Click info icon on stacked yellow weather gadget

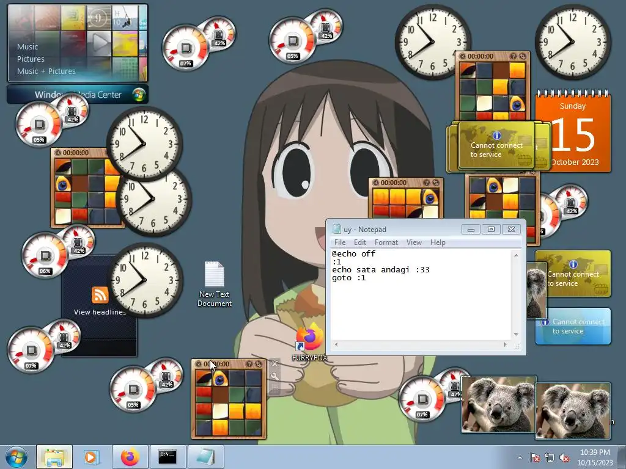tap(496, 136)
